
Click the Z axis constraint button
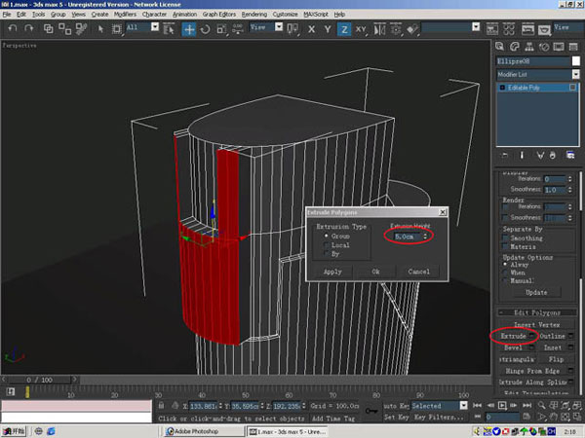[x=343, y=29]
